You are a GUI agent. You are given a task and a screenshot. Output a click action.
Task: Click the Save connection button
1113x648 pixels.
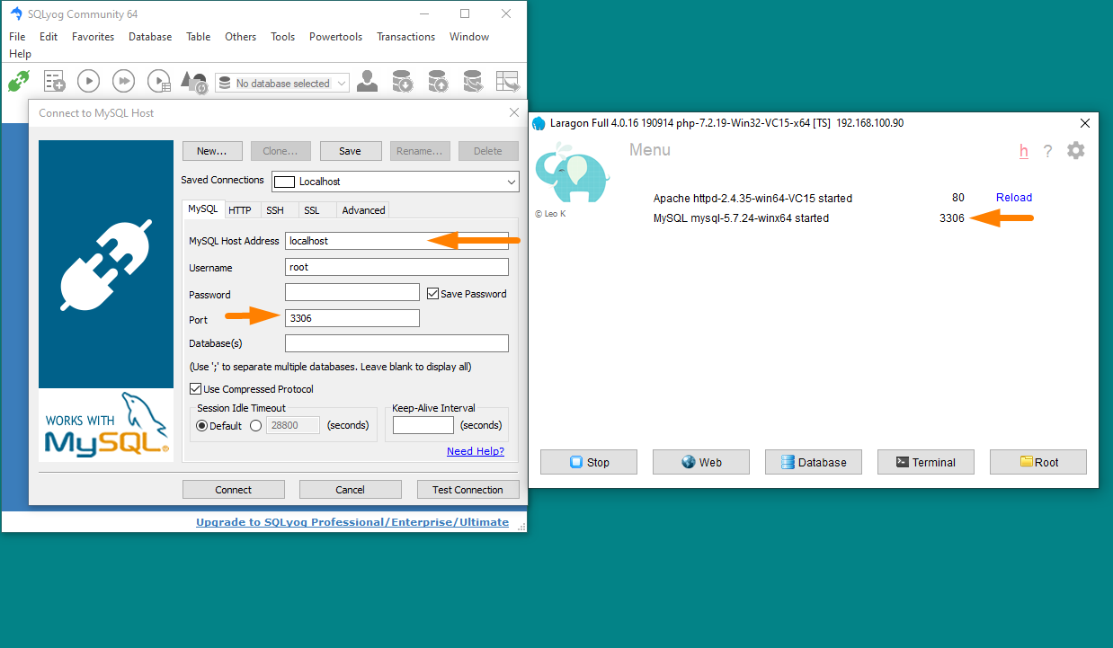click(351, 151)
